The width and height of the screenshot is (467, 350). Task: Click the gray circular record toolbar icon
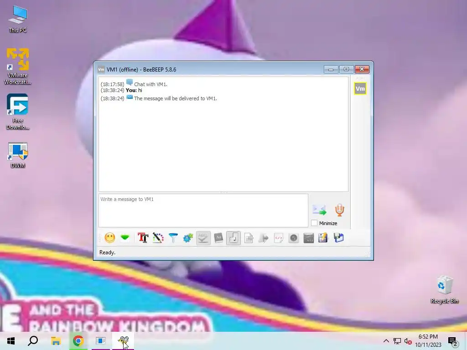(x=294, y=238)
